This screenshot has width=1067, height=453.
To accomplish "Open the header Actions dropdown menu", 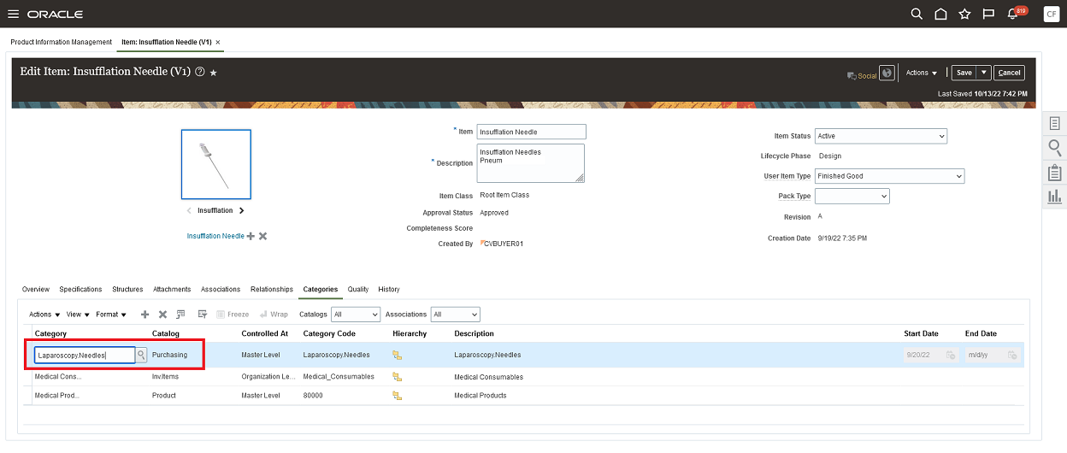I will point(922,73).
